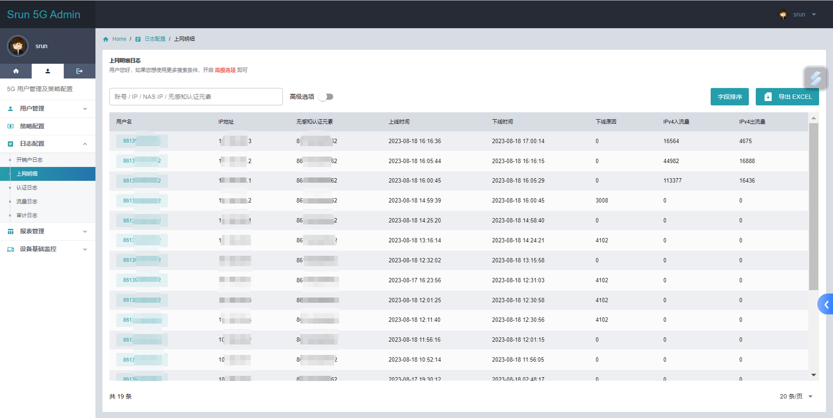This screenshot has width=833, height=418.
Task: Click the 44982 inbound traffic cell
Action: (671, 161)
